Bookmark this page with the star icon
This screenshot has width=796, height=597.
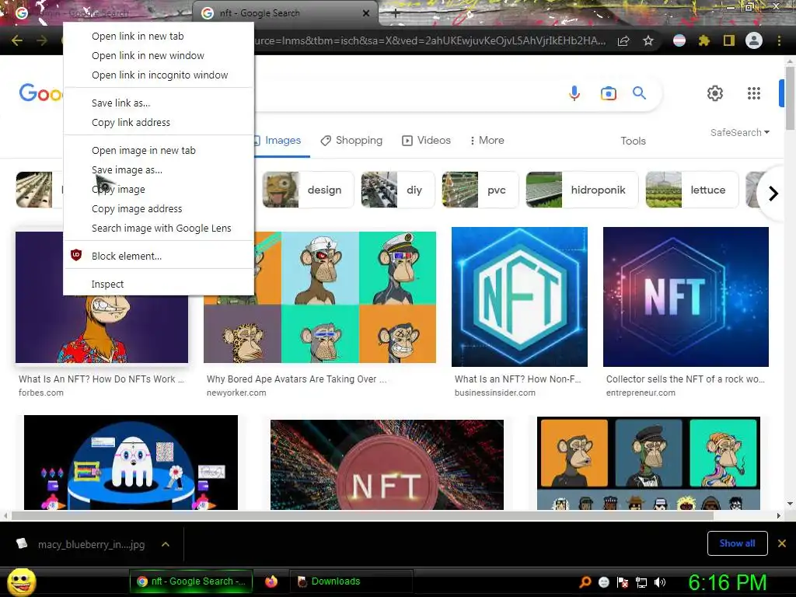pos(648,40)
